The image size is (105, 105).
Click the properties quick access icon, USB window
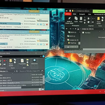tap(70, 11)
